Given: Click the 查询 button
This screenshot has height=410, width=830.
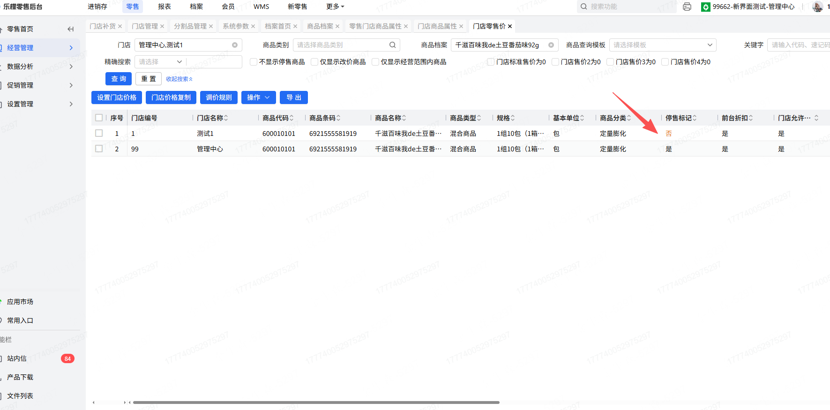Looking at the screenshot, I should point(119,79).
